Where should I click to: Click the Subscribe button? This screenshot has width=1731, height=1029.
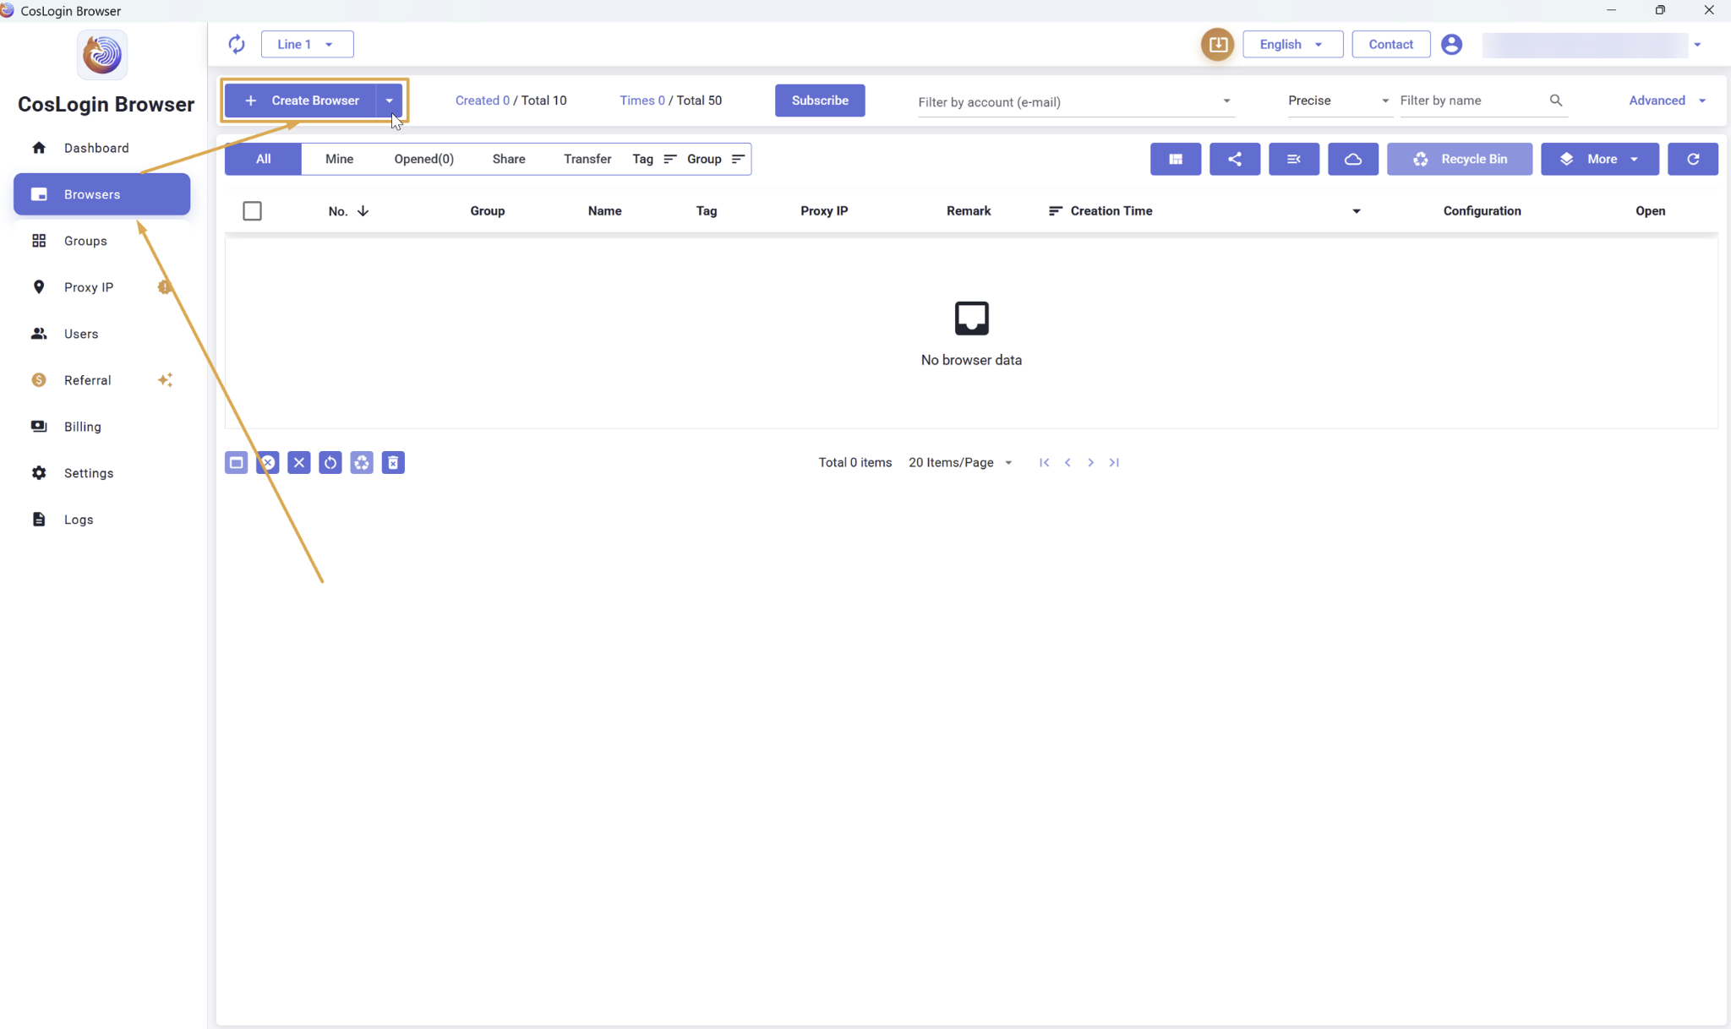click(820, 101)
